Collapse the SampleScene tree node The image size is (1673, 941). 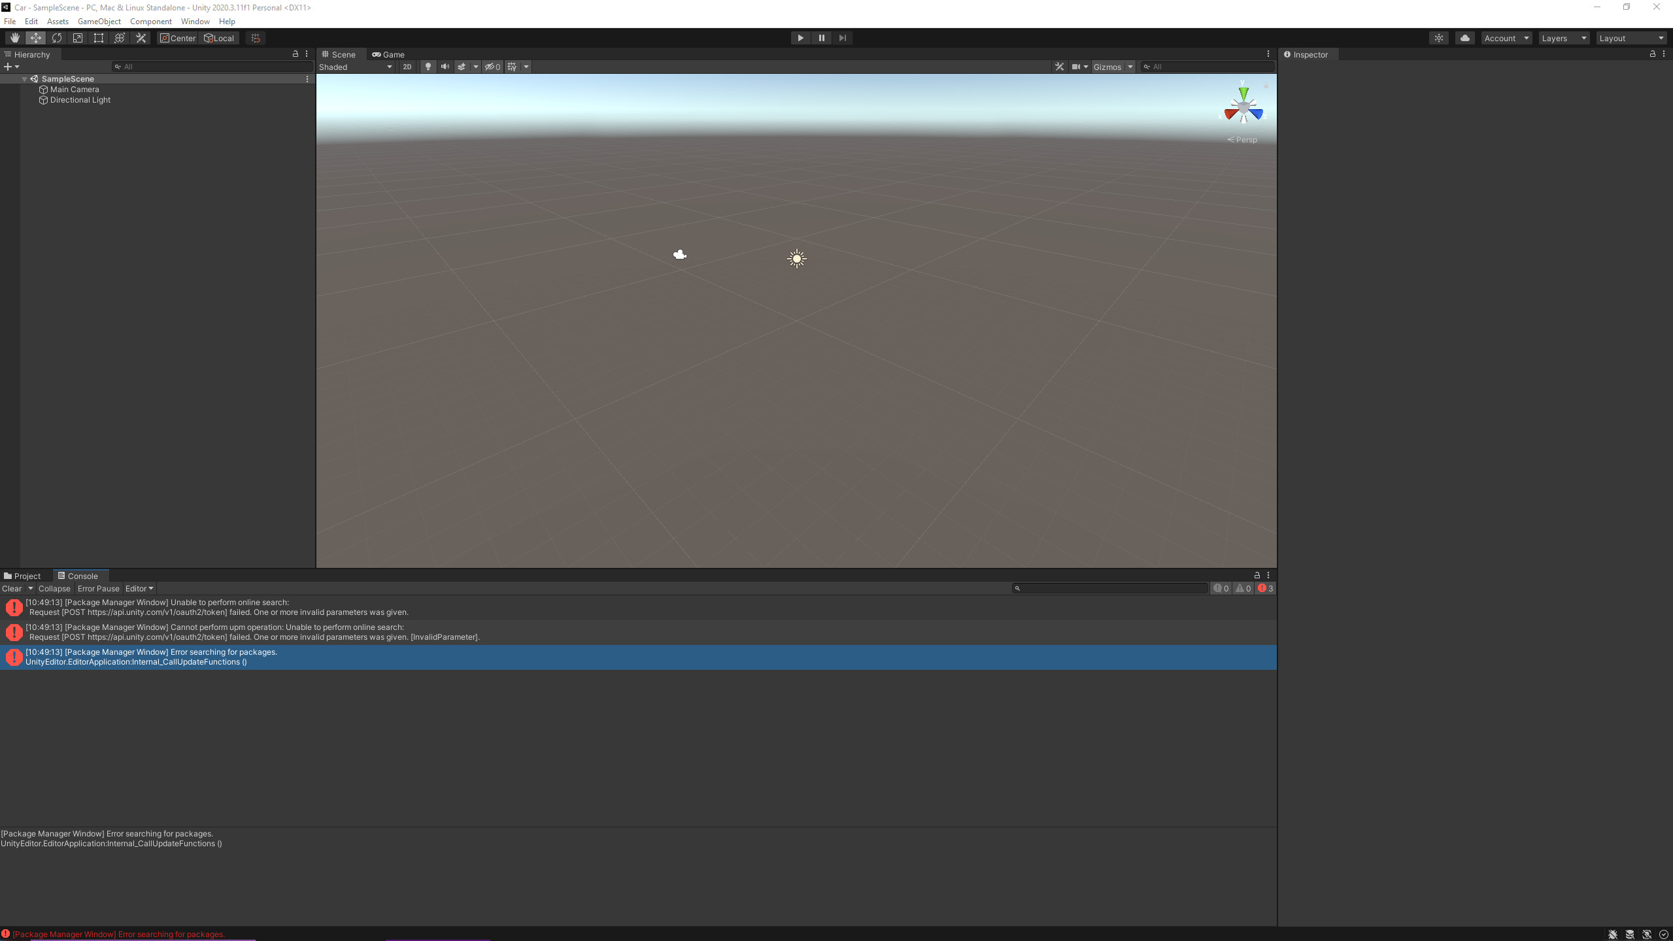point(25,79)
